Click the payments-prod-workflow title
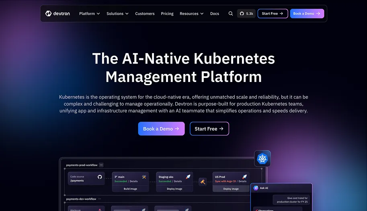Image resolution: width=367 pixels, height=211 pixels. click(82, 165)
